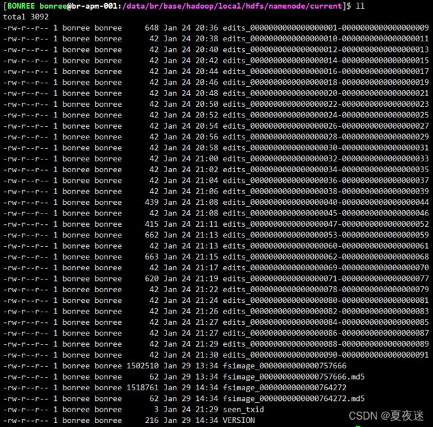Select file edits_0000000000000000012-0000000000000000013
This screenshot has height=427, width=433.
(x=326, y=50)
